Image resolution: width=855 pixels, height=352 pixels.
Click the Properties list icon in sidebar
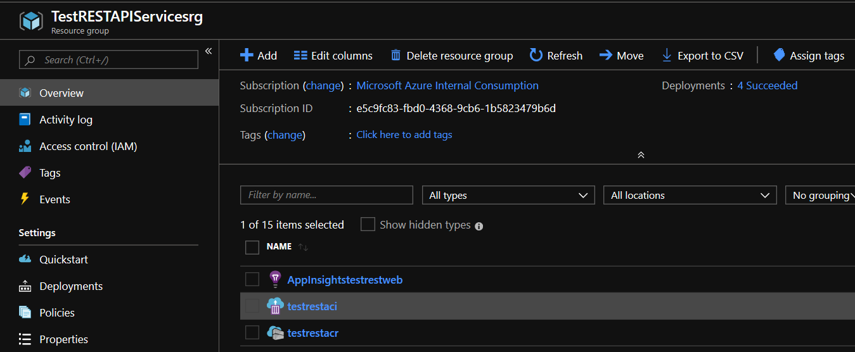pos(25,339)
